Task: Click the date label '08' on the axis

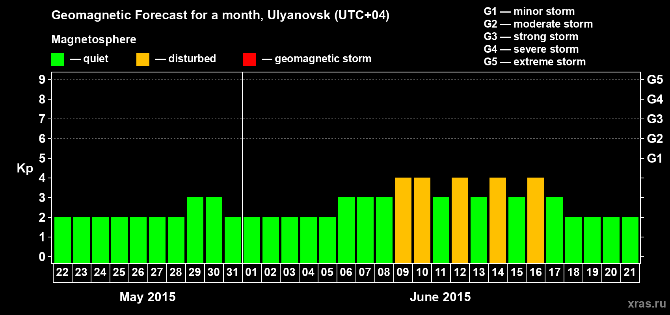Action: (384, 272)
